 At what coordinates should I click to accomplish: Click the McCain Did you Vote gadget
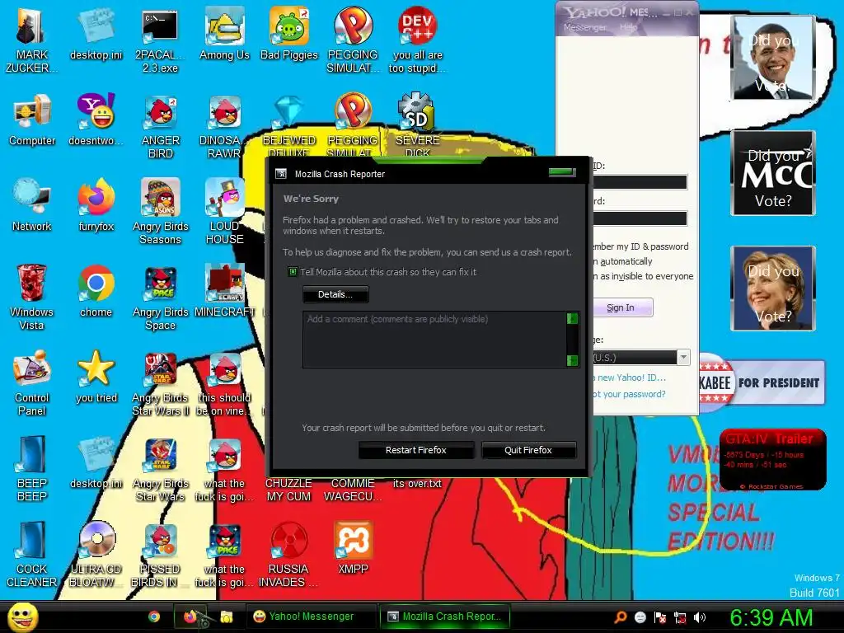pos(773,173)
